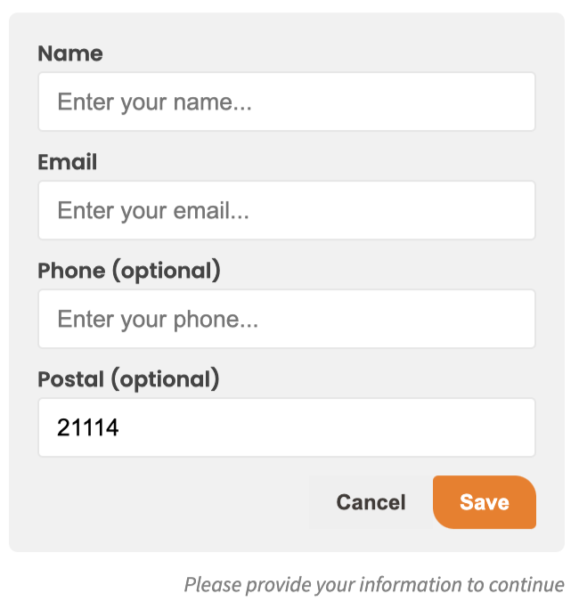Click the "(optional)" text beside Postal
Image resolution: width=579 pixels, height=609 pixels.
click(x=164, y=379)
